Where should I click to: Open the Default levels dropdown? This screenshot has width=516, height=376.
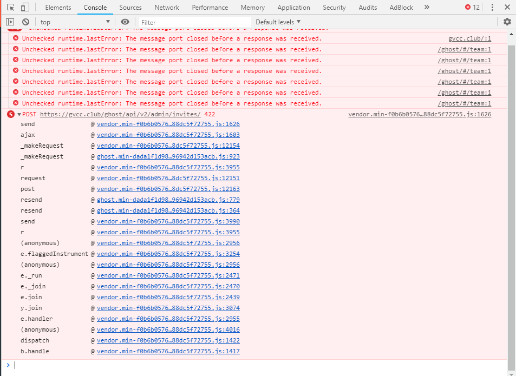point(278,22)
